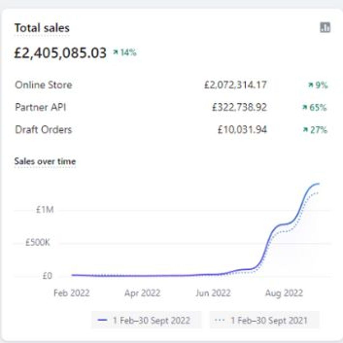Toggle the 1 Feb–30 Sept 2022 legend
343x343 pixels.
(x=146, y=320)
